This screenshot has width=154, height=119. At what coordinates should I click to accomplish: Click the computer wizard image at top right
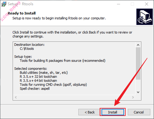pyautogui.click(x=144, y=17)
